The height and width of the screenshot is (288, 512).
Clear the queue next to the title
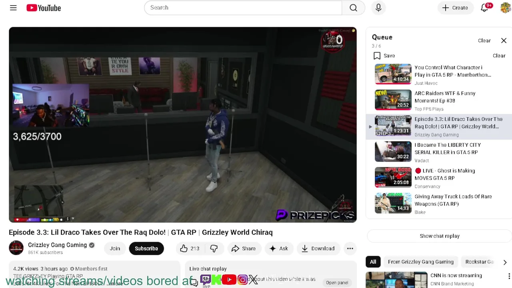tap(484, 40)
